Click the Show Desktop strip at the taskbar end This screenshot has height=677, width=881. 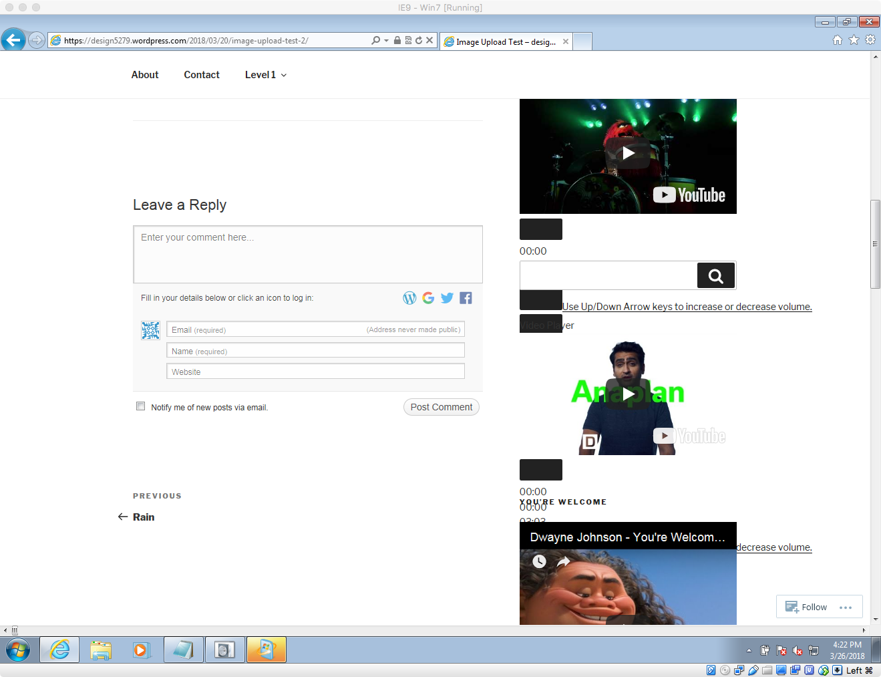click(x=876, y=650)
